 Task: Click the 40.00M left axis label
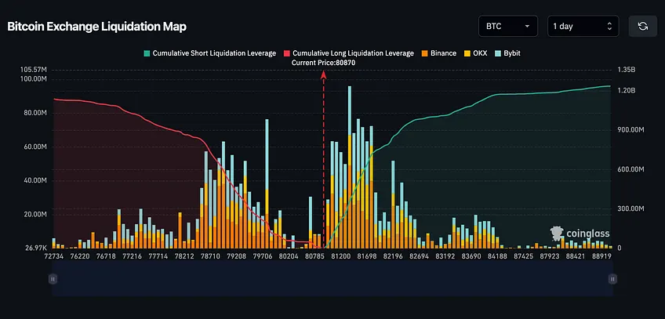point(35,181)
